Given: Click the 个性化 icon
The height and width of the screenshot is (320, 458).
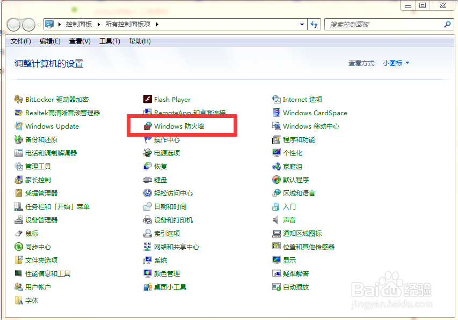Looking at the screenshot, I should tap(277, 153).
